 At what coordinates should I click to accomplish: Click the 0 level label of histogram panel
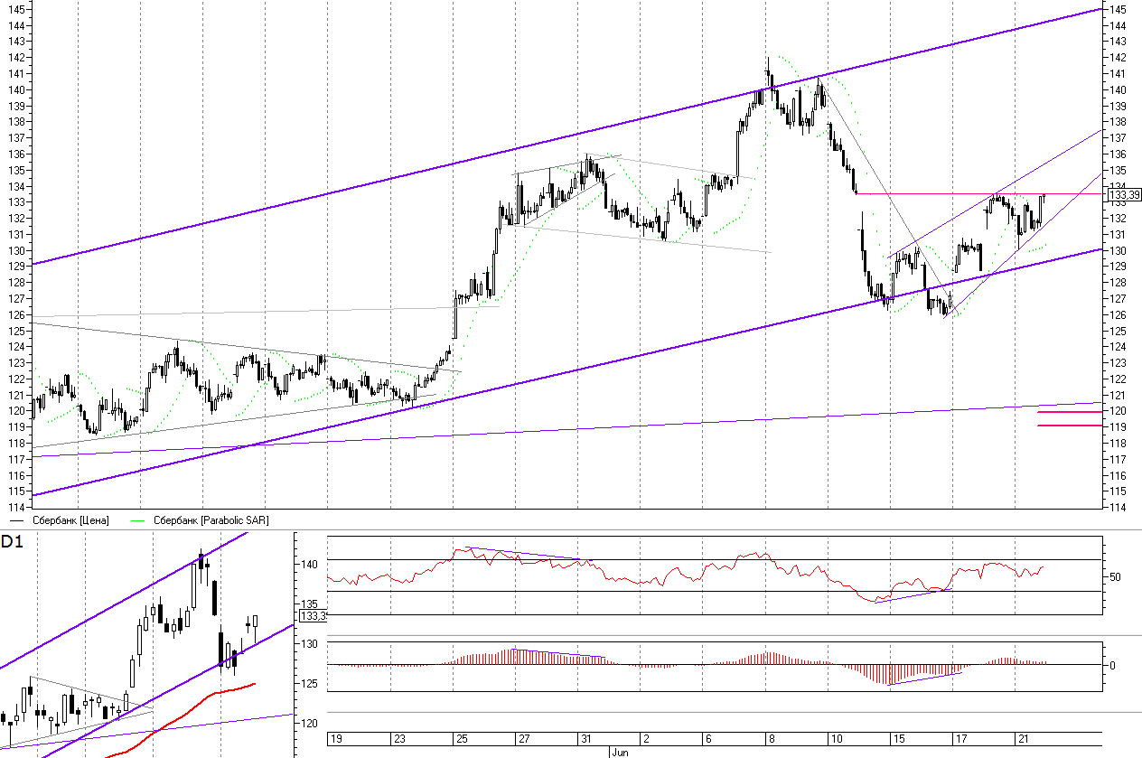click(1112, 666)
